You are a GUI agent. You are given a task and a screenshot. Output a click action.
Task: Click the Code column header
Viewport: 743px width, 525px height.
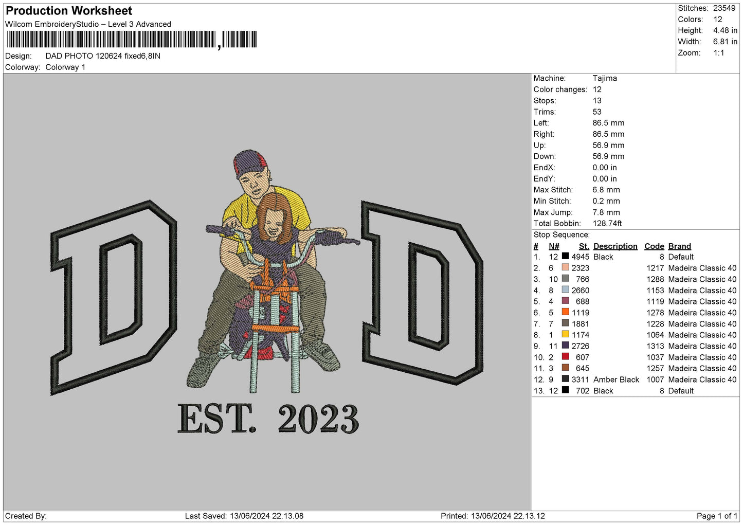coord(654,246)
